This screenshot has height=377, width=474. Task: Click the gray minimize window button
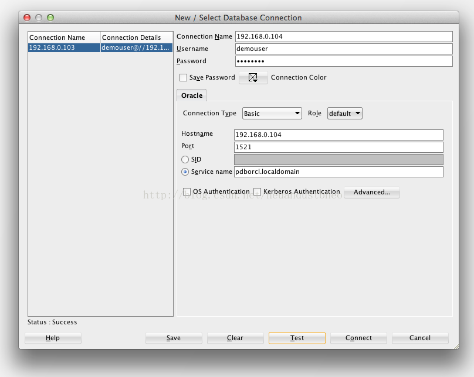[39, 18]
